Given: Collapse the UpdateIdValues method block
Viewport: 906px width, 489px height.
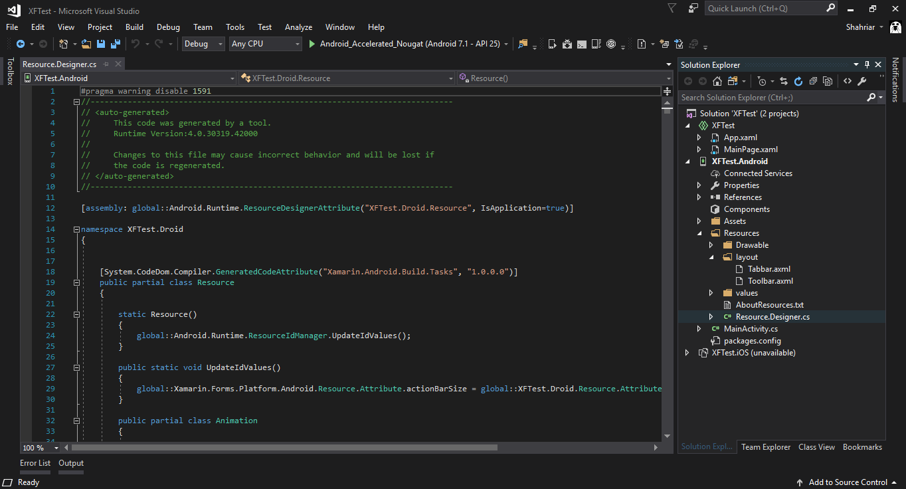Looking at the screenshot, I should pyautogui.click(x=76, y=367).
